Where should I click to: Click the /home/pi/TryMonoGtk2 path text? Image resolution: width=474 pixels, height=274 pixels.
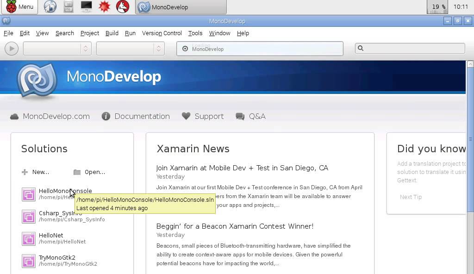click(68, 264)
